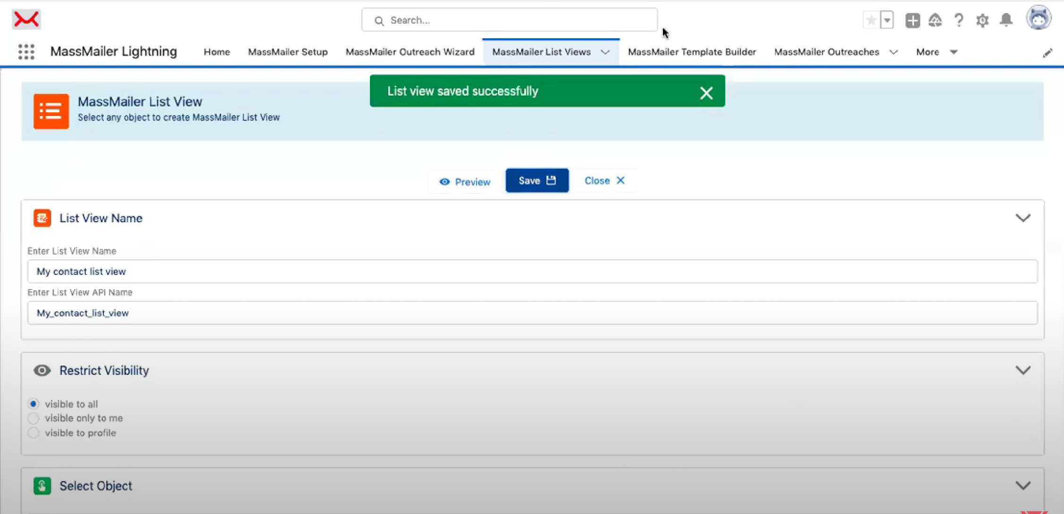Click the List View Name section icon
The width and height of the screenshot is (1064, 514).
click(x=42, y=218)
